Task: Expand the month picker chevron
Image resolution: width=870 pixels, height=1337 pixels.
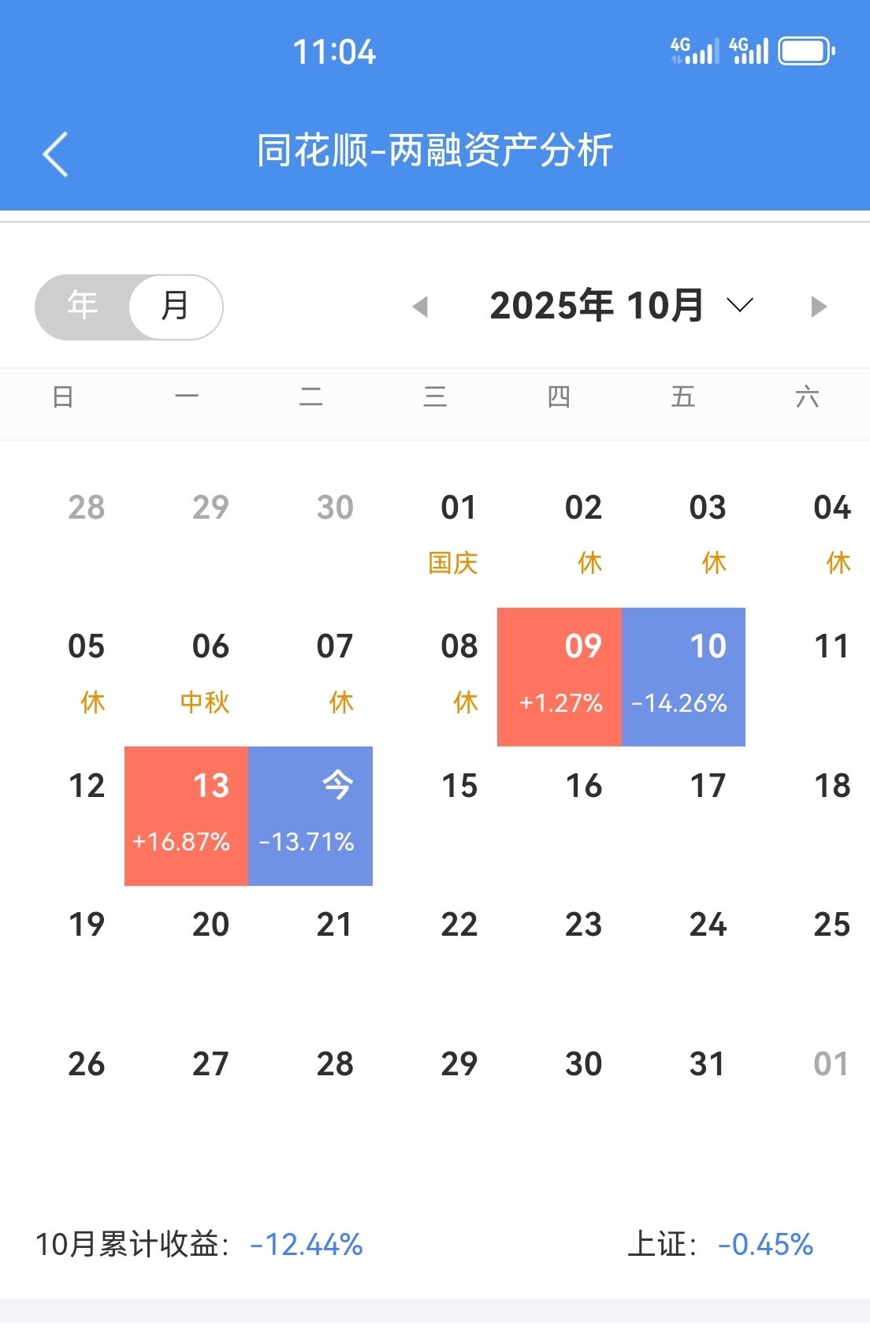Action: pyautogui.click(x=740, y=305)
